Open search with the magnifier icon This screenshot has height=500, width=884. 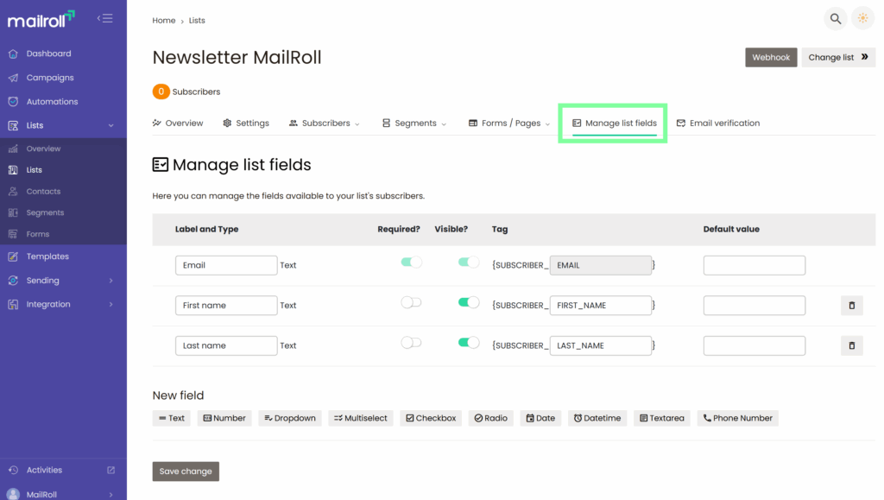coord(835,18)
